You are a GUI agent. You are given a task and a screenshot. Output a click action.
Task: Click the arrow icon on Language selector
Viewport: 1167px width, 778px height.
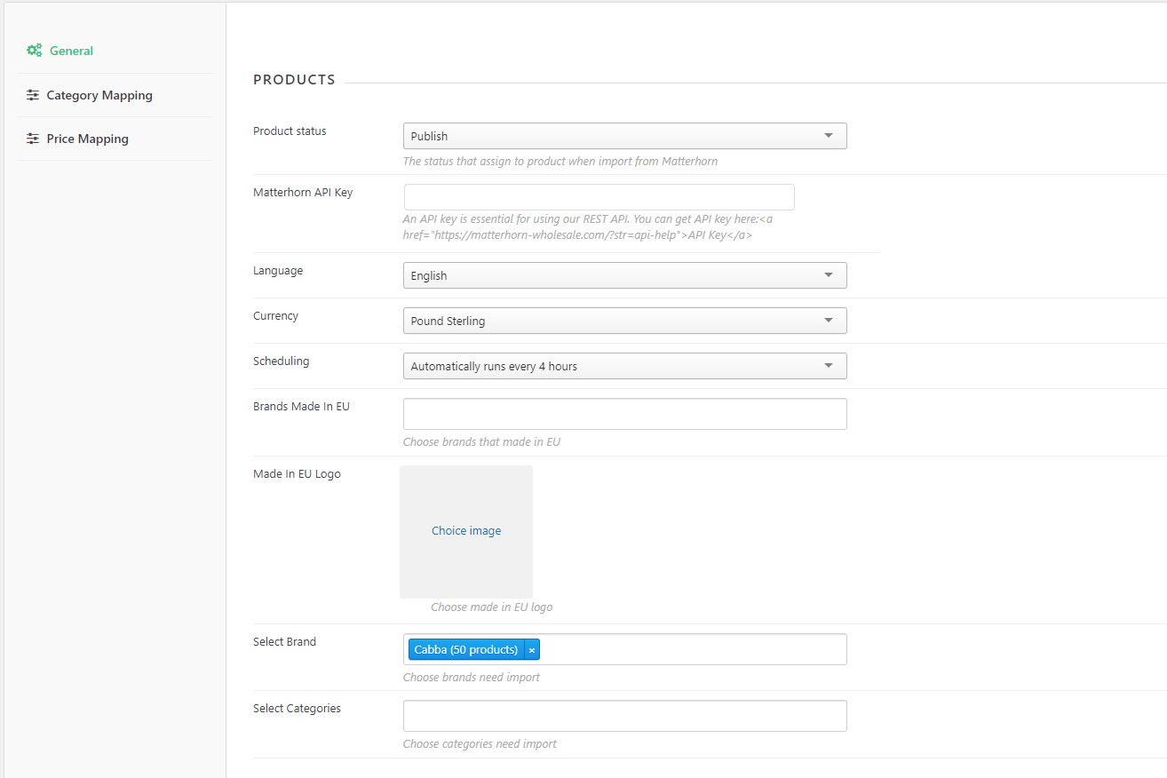(829, 275)
